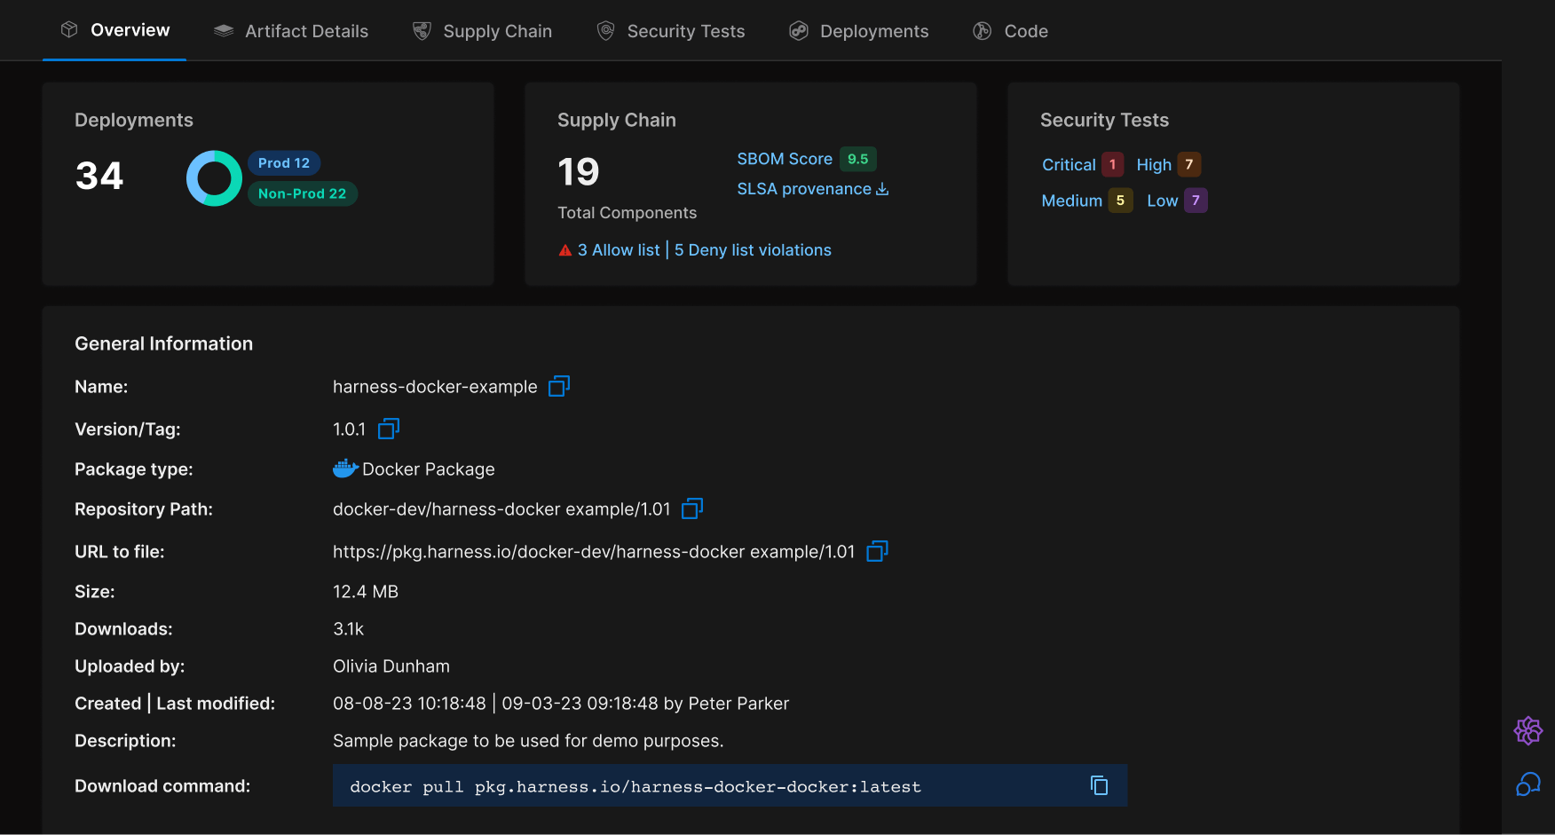This screenshot has width=1555, height=835.
Task: Click the 9.5 SBOM score badge
Action: click(x=858, y=159)
